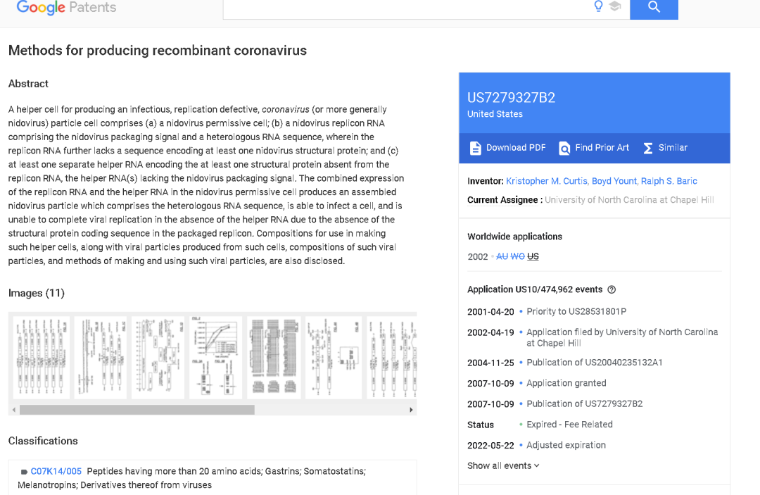Click the blue search magnifier button

(x=654, y=7)
